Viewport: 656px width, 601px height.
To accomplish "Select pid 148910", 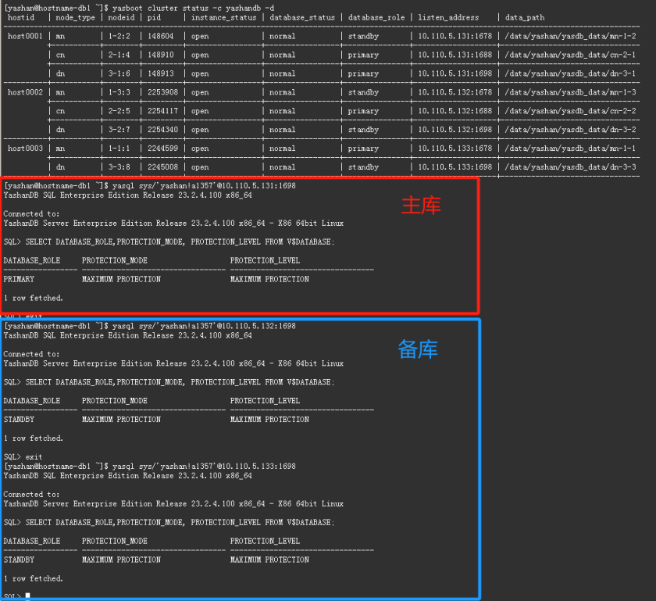I will [160, 55].
